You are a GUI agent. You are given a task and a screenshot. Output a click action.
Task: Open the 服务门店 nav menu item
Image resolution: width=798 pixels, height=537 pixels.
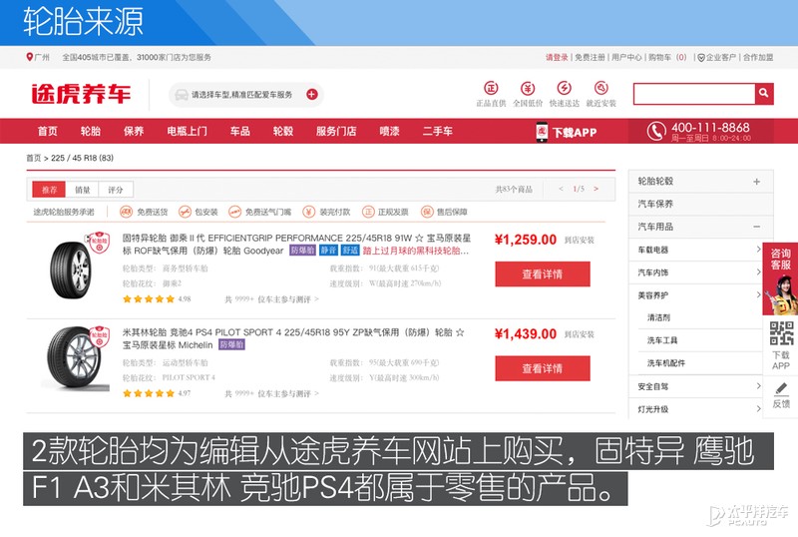[x=336, y=132]
